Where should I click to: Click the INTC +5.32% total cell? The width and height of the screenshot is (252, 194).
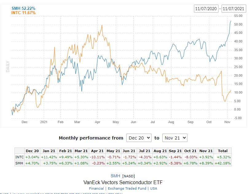(x=222, y=157)
